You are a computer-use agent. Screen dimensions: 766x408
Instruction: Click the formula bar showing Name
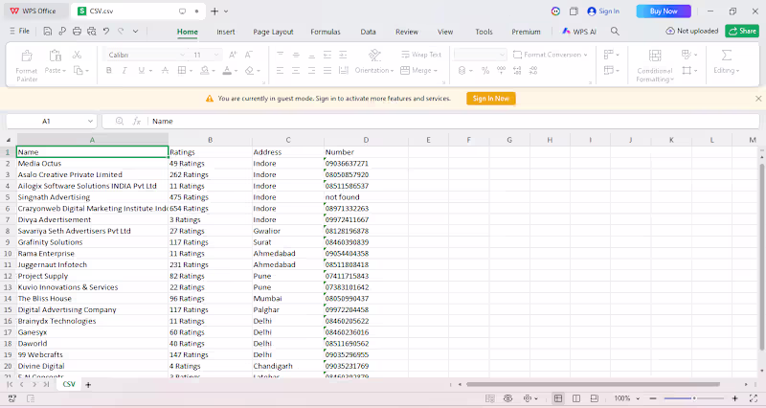pos(453,122)
